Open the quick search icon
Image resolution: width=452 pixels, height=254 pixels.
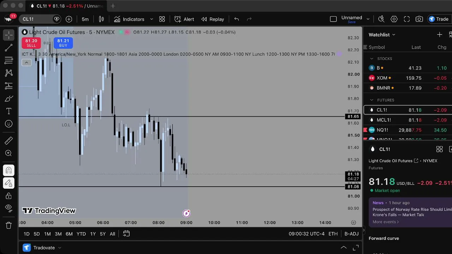point(381,19)
